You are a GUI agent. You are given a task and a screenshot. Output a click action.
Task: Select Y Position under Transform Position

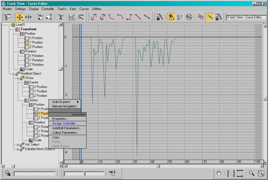pyautogui.click(x=36, y=42)
